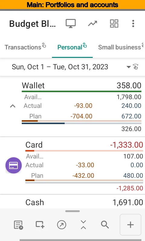The height and width of the screenshot is (241, 145).
Task: Open the dashboard grid layout icon
Action: coord(114,23)
